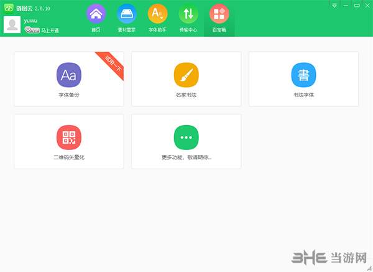Click the yuwu username

pos(30,21)
